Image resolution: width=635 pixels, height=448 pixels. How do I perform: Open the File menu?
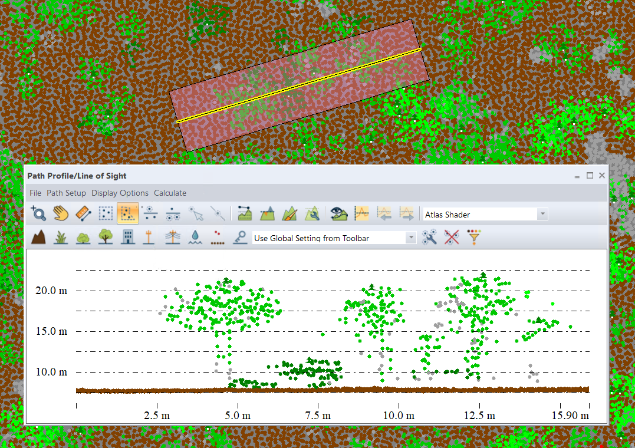35,193
